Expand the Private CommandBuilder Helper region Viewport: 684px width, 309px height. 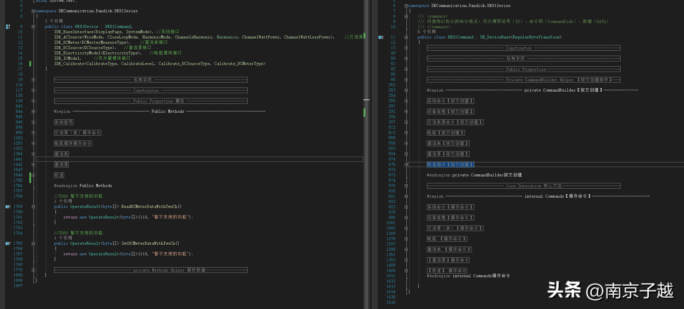coord(406,80)
